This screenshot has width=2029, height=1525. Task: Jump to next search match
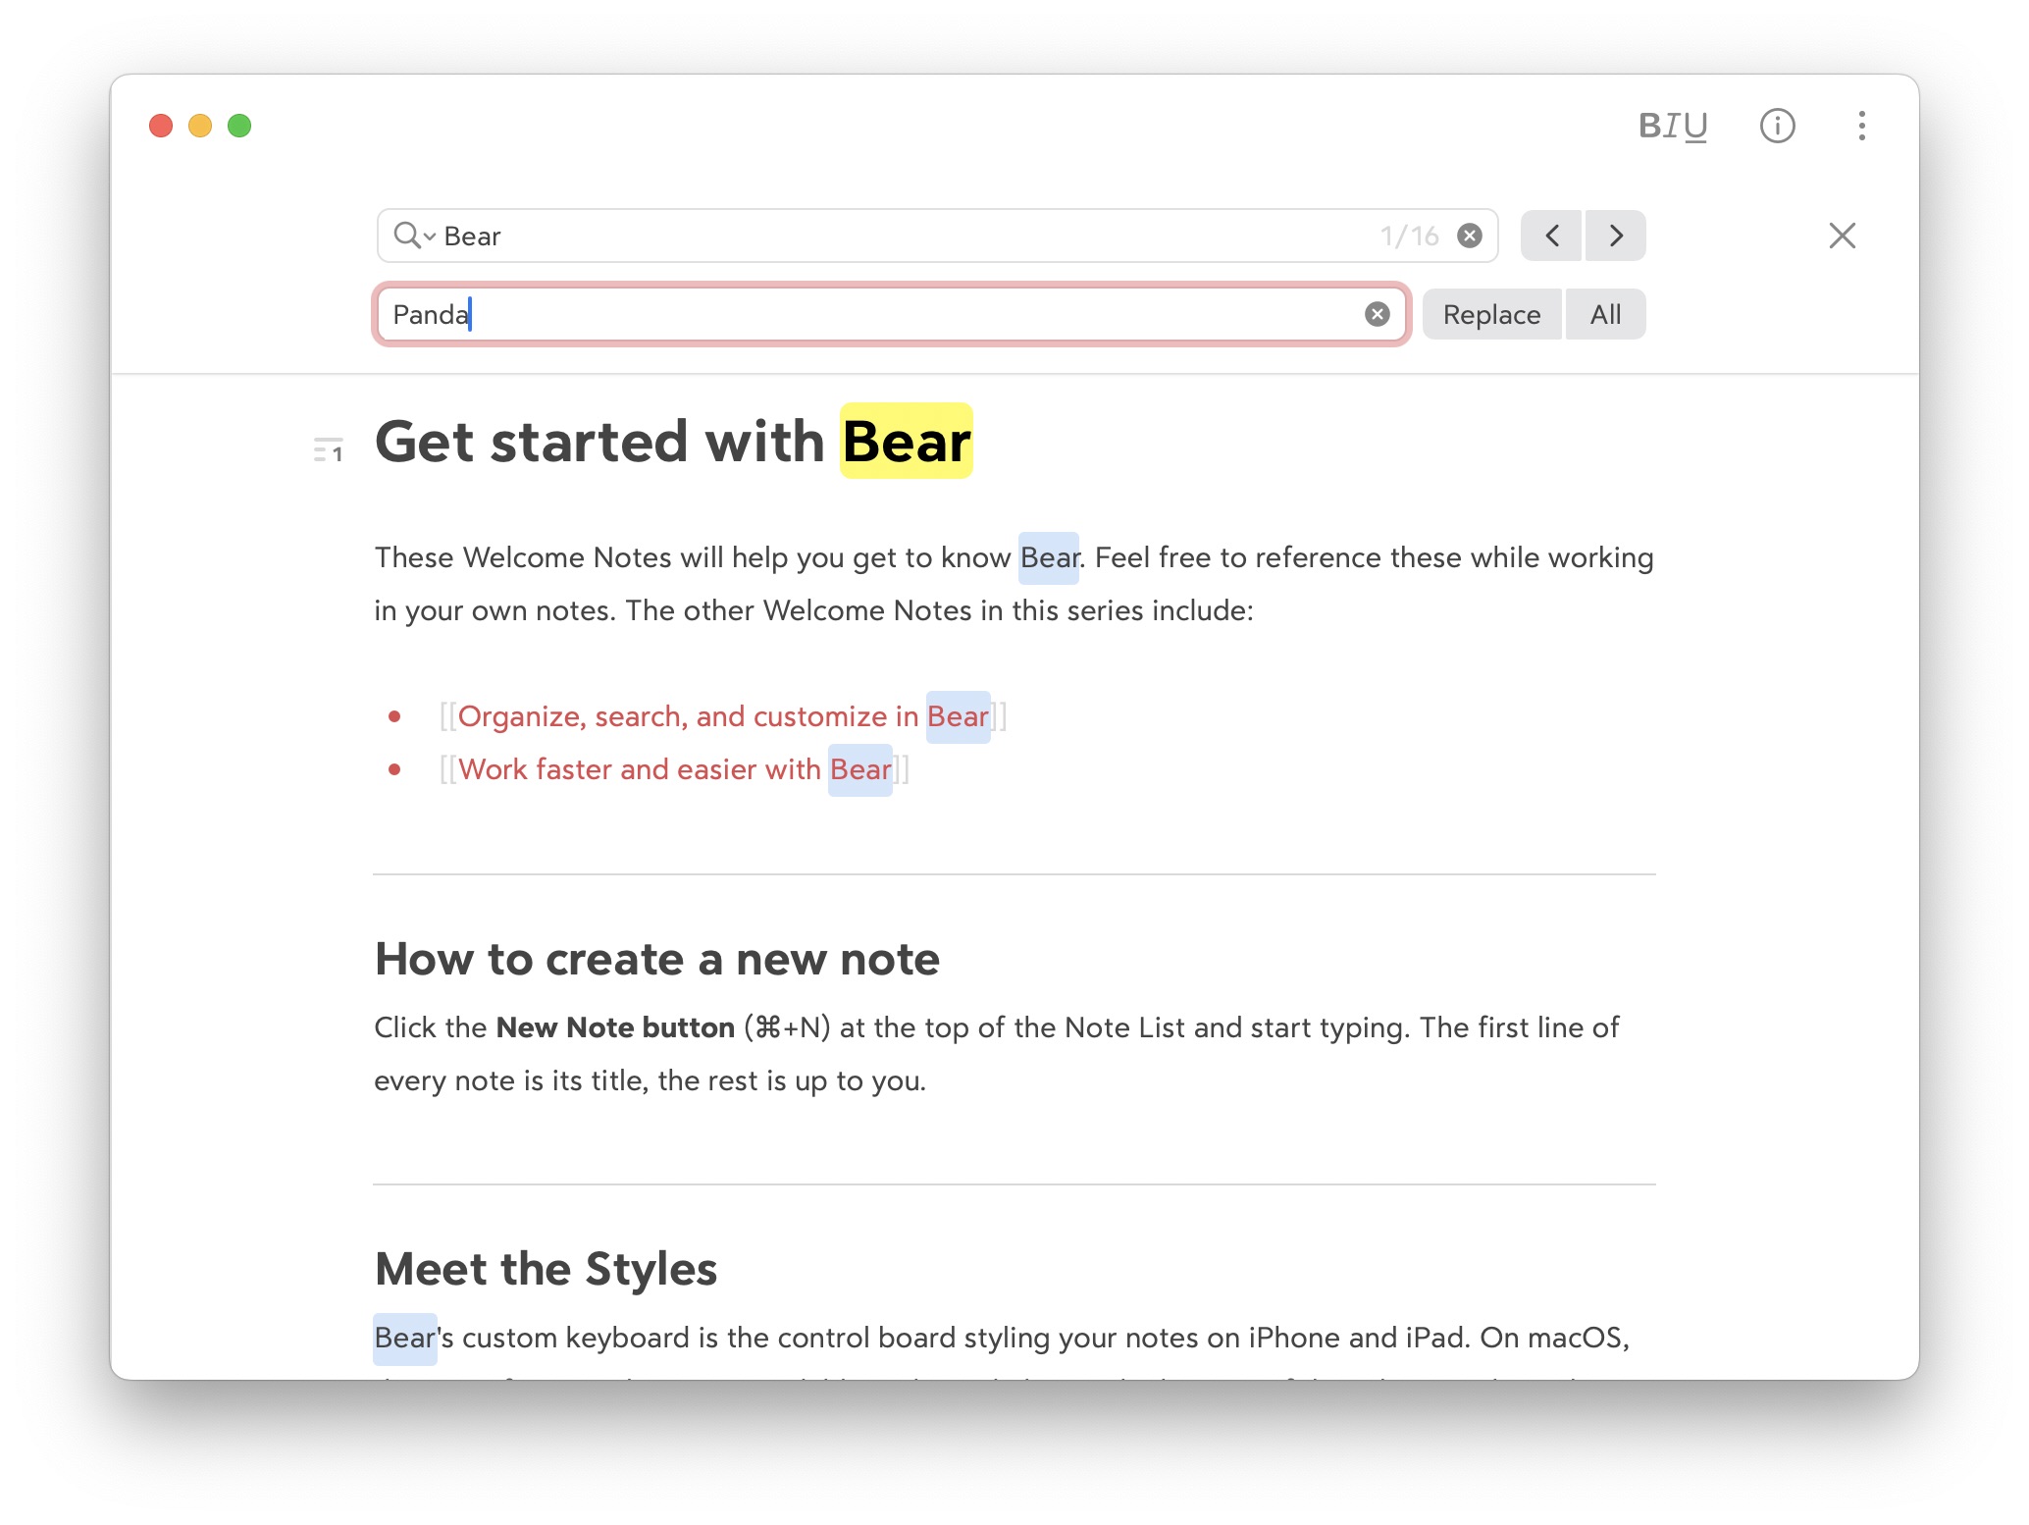pyautogui.click(x=1616, y=236)
